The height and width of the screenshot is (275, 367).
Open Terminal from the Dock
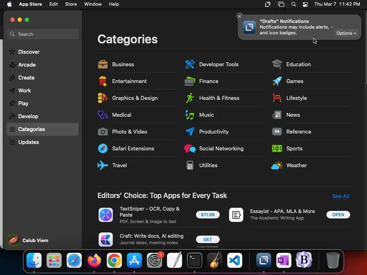(x=195, y=260)
